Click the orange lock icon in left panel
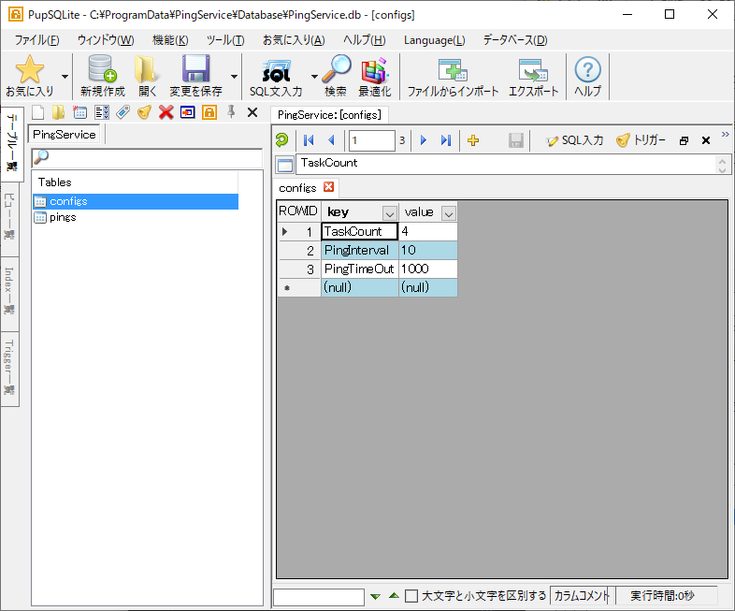 pyautogui.click(x=209, y=112)
